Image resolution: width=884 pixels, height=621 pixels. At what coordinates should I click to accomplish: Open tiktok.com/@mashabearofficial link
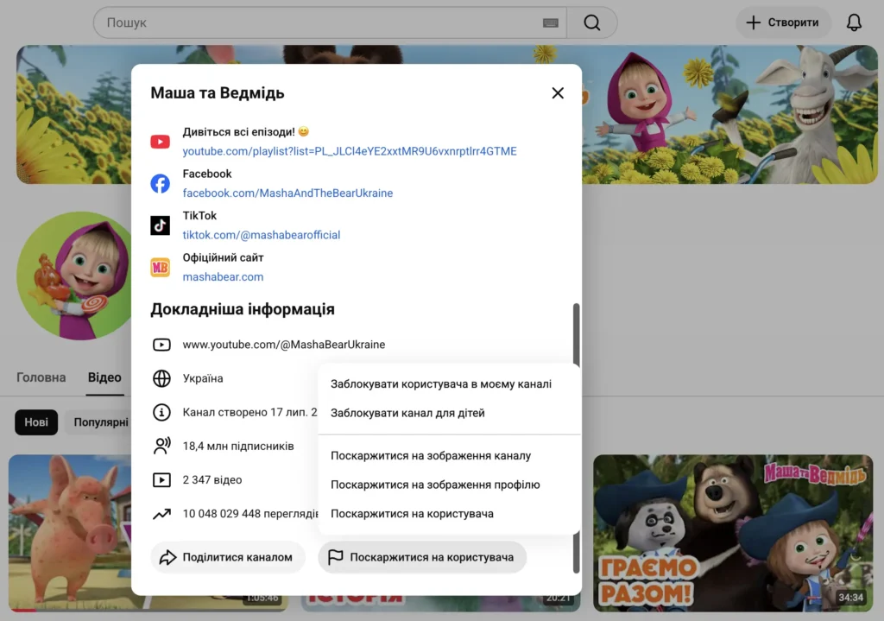(x=261, y=235)
